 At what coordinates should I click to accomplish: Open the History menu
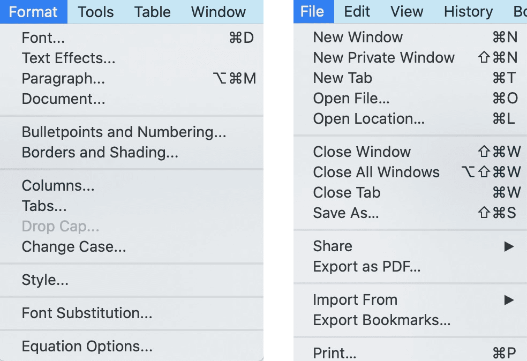pyautogui.click(x=468, y=12)
